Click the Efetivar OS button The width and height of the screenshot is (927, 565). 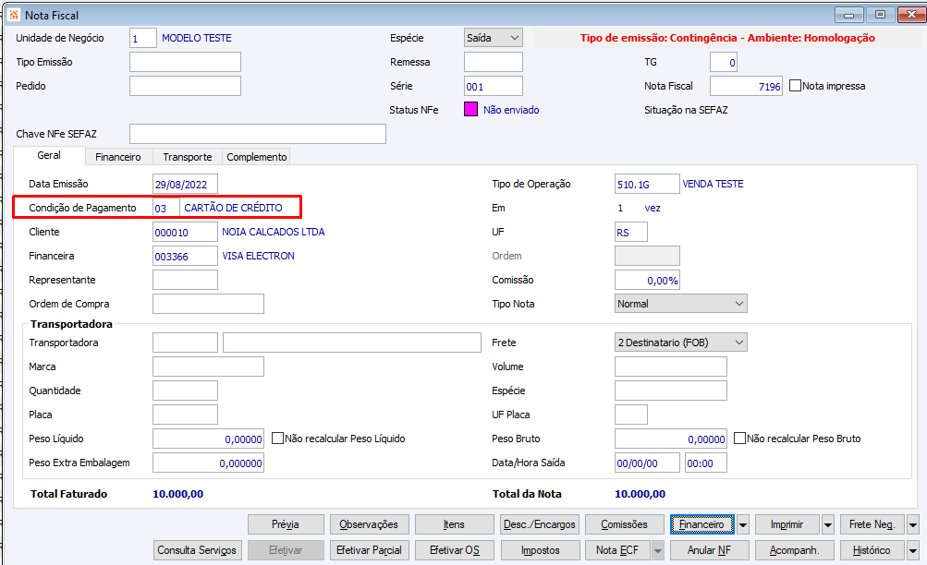click(x=454, y=550)
